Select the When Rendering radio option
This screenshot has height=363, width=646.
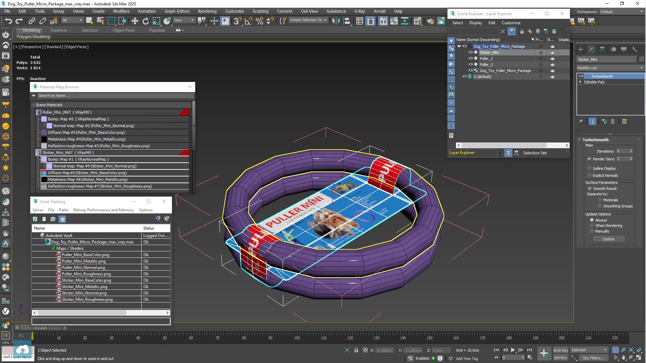click(592, 226)
